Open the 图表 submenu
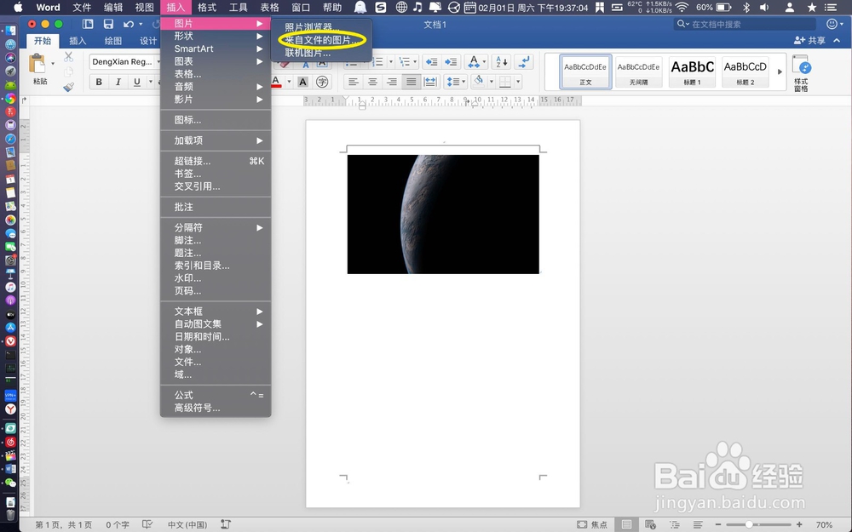852x532 pixels. coord(216,61)
